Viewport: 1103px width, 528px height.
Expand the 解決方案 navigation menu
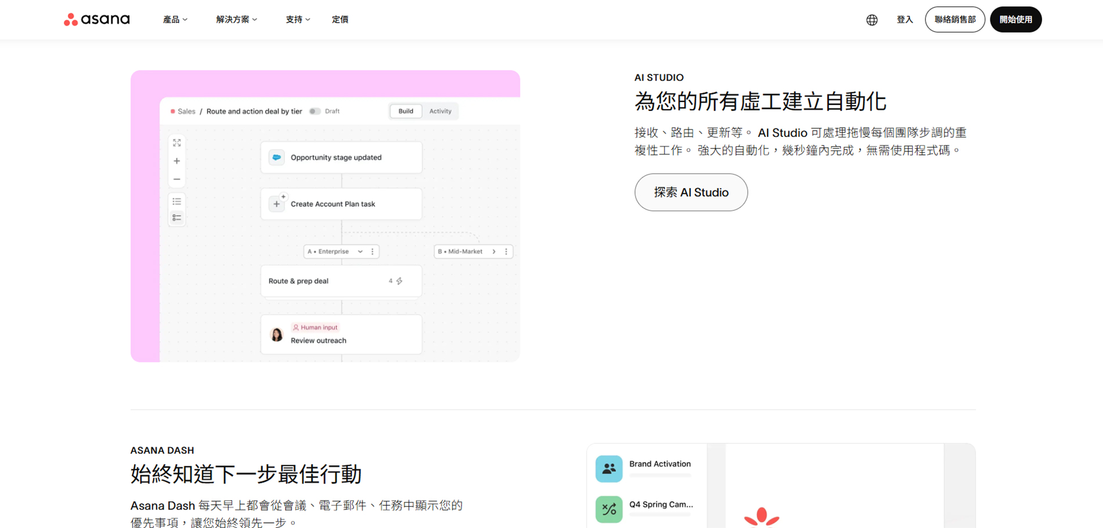[x=237, y=20]
